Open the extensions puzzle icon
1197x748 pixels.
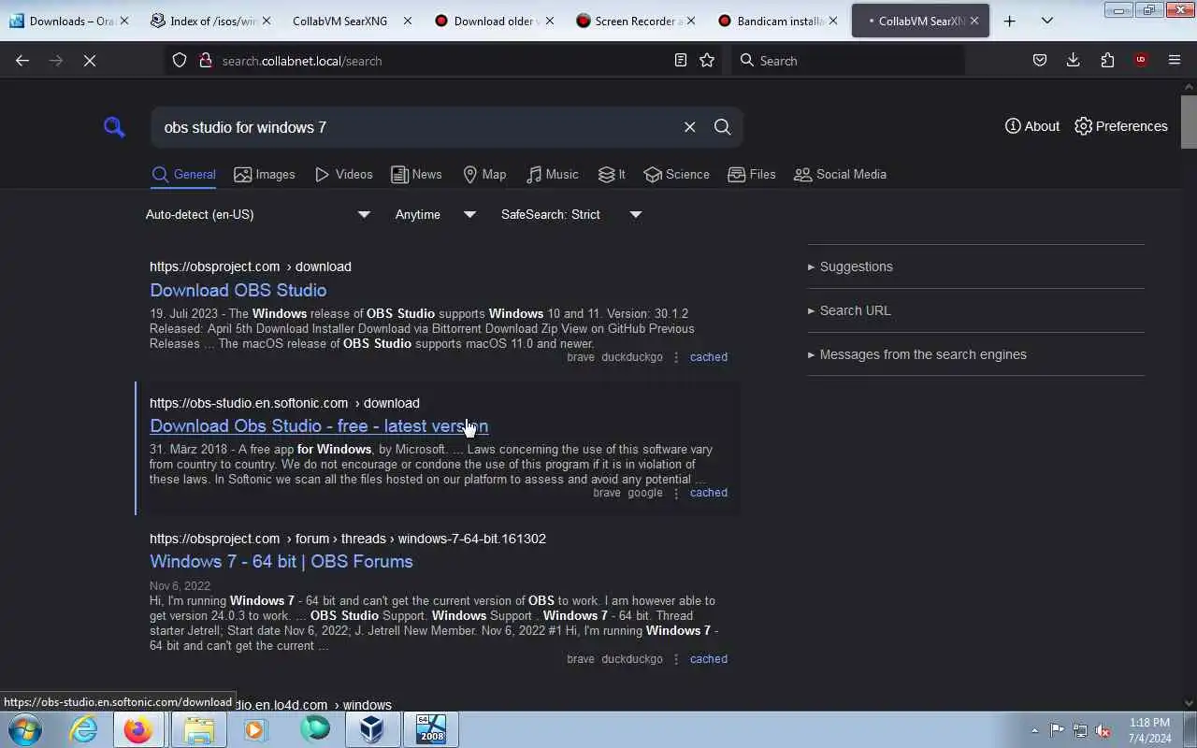point(1107,60)
